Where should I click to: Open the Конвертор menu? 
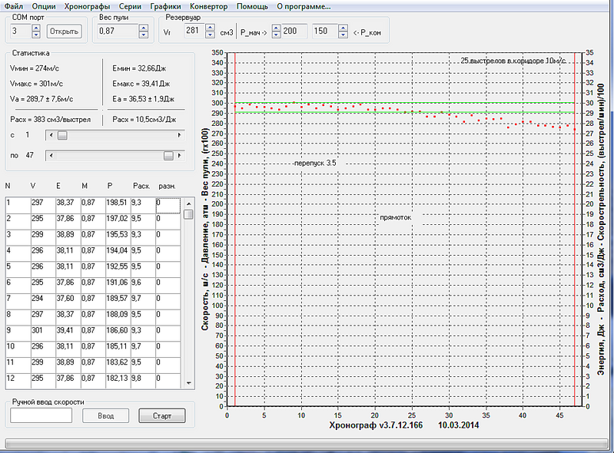[209, 6]
